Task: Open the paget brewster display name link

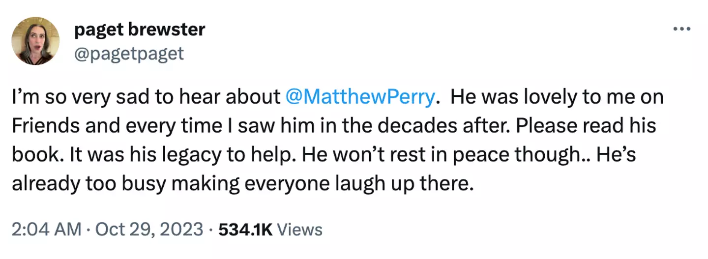Action: coord(139,29)
